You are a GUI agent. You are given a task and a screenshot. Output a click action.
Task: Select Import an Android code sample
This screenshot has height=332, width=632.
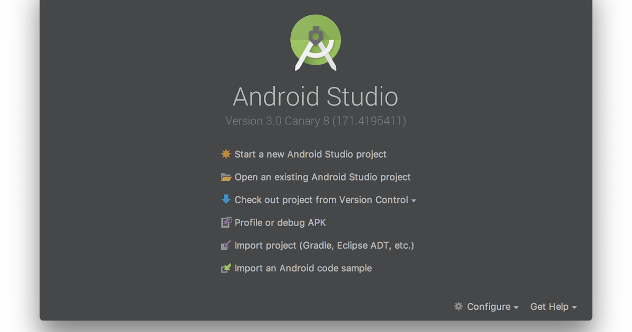click(302, 268)
